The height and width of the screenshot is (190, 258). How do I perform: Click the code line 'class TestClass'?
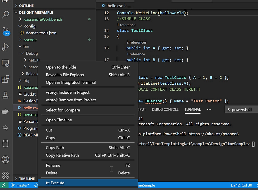(135, 30)
